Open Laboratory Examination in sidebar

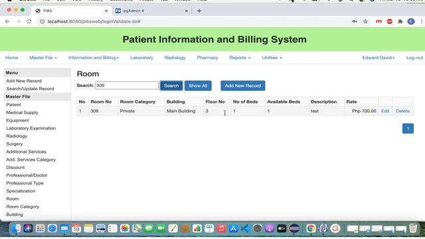31,128
